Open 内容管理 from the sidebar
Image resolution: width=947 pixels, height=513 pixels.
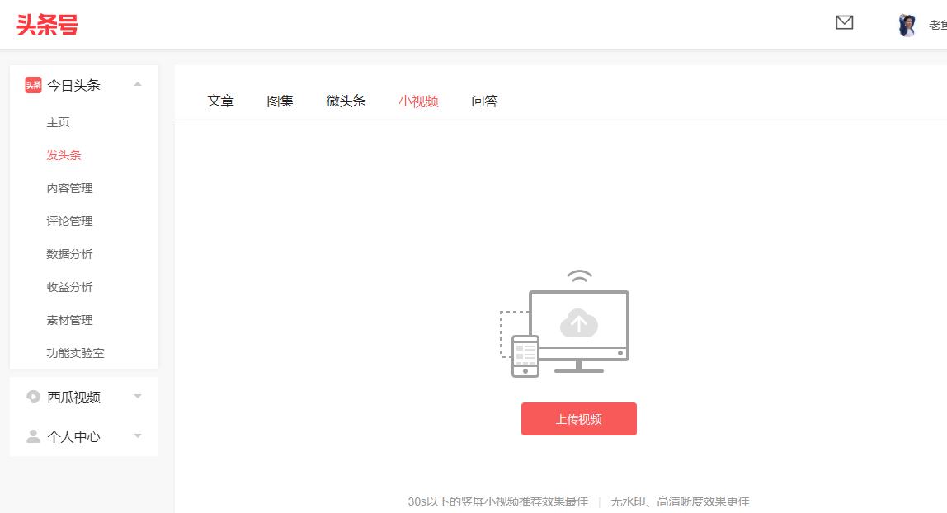(70, 188)
